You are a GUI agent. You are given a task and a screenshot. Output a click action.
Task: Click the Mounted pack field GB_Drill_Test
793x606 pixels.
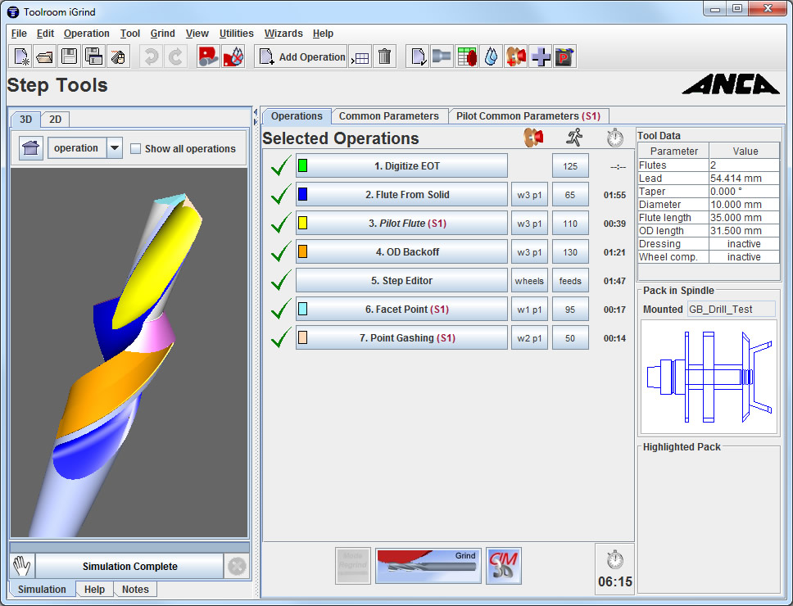[x=731, y=309]
